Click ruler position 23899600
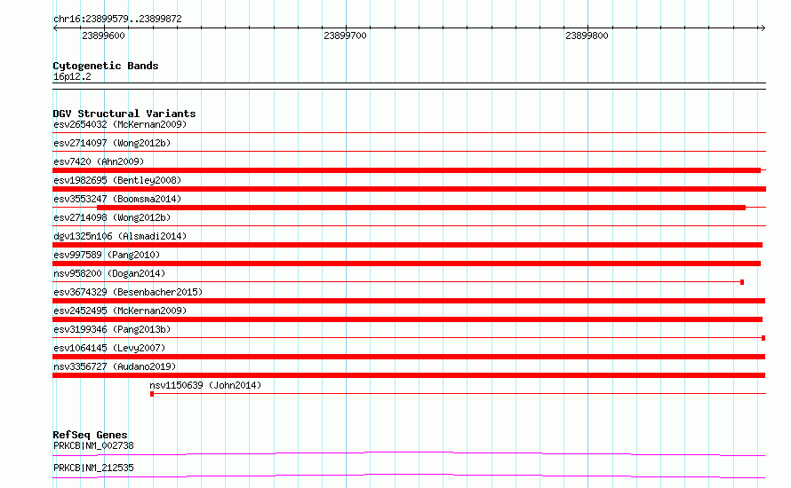The image size is (791, 488). click(x=103, y=35)
